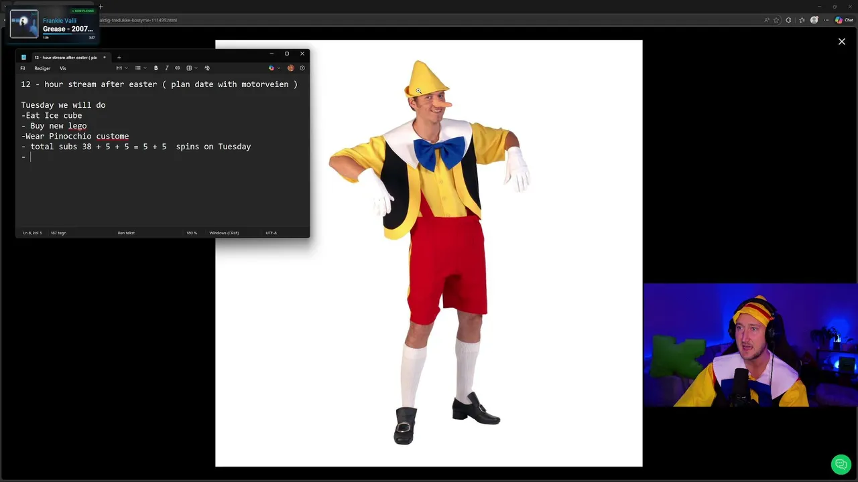Image resolution: width=858 pixels, height=482 pixels.
Task: Insert a link with Notepad's link icon
Action: (x=178, y=68)
